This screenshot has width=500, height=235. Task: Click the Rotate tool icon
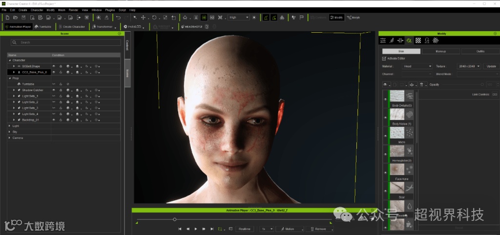154,18
